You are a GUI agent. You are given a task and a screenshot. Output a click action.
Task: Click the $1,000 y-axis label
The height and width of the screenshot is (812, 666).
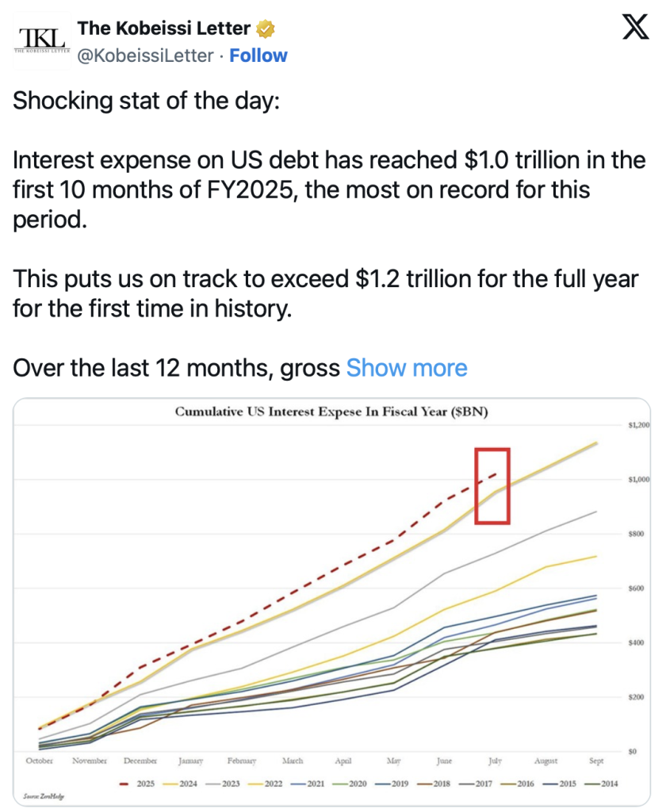click(x=638, y=480)
